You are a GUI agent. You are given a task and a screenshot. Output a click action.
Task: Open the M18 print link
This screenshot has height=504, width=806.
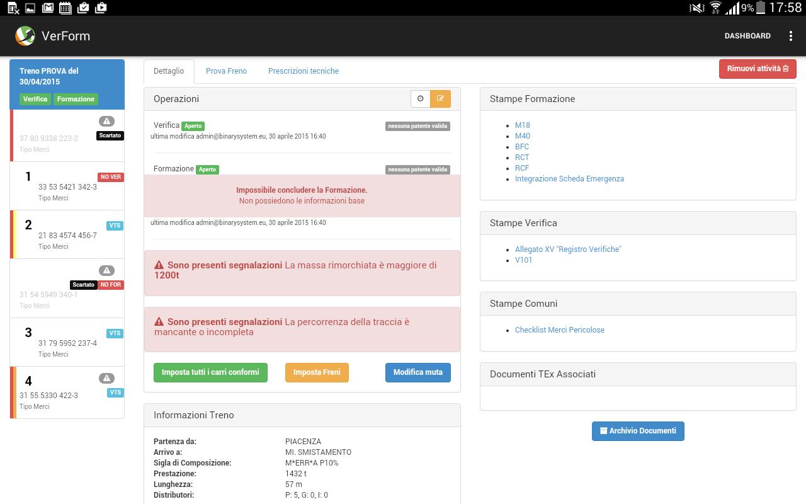pyautogui.click(x=522, y=125)
